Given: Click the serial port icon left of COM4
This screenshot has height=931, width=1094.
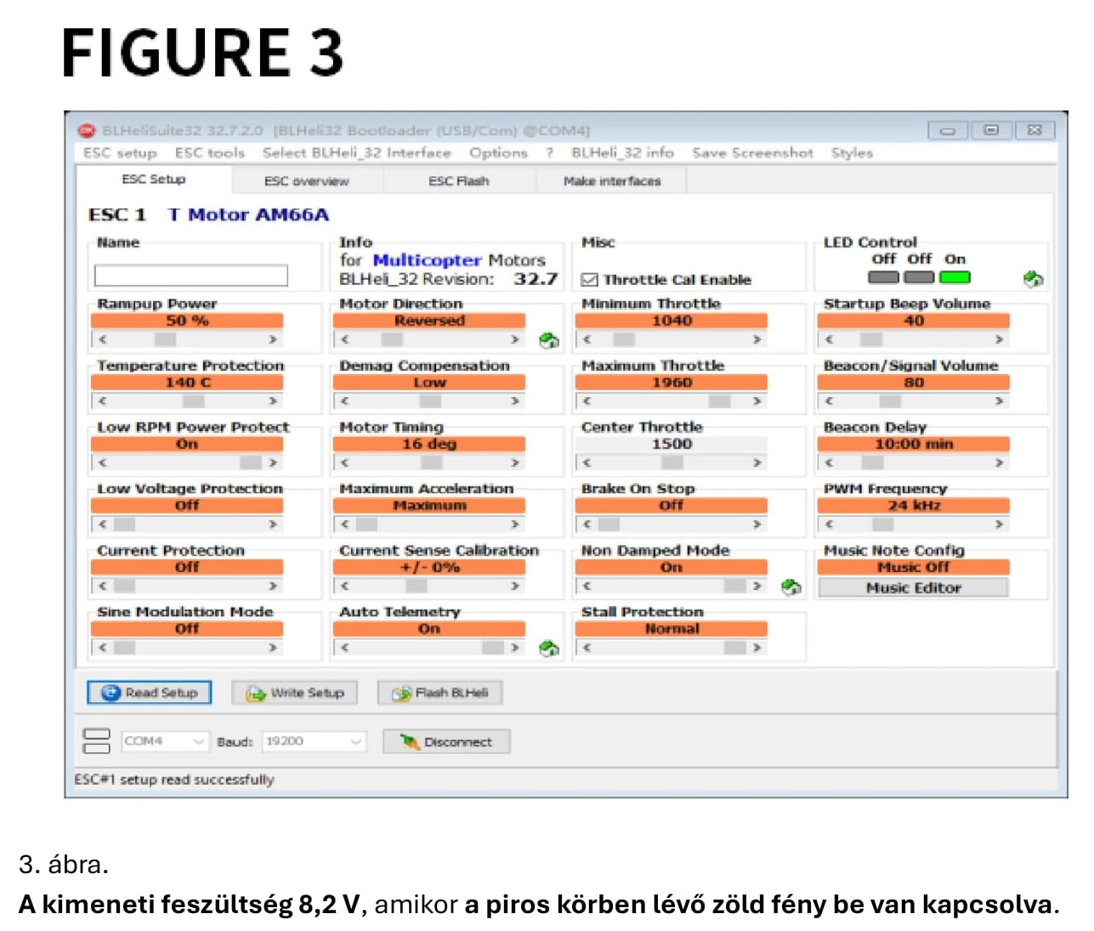Looking at the screenshot, I should tap(96, 741).
